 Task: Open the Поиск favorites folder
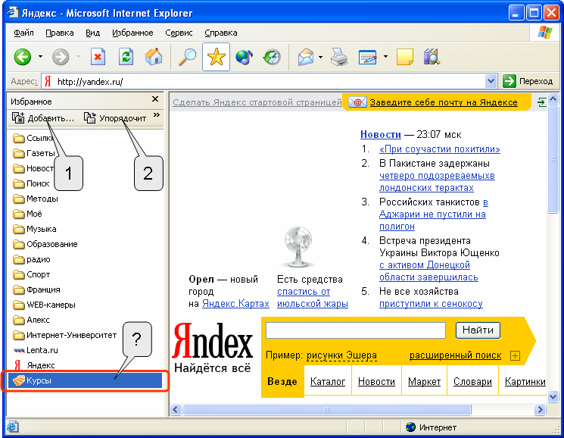(x=31, y=183)
